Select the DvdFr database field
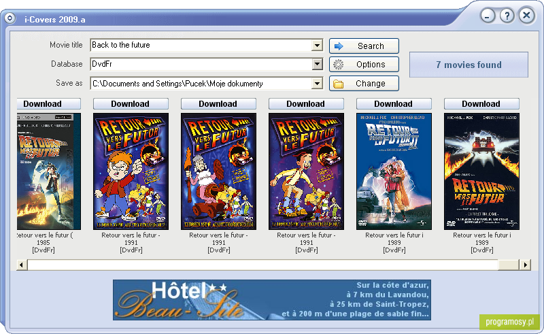Image resolution: width=544 pixels, height=334 pixels. point(201,64)
